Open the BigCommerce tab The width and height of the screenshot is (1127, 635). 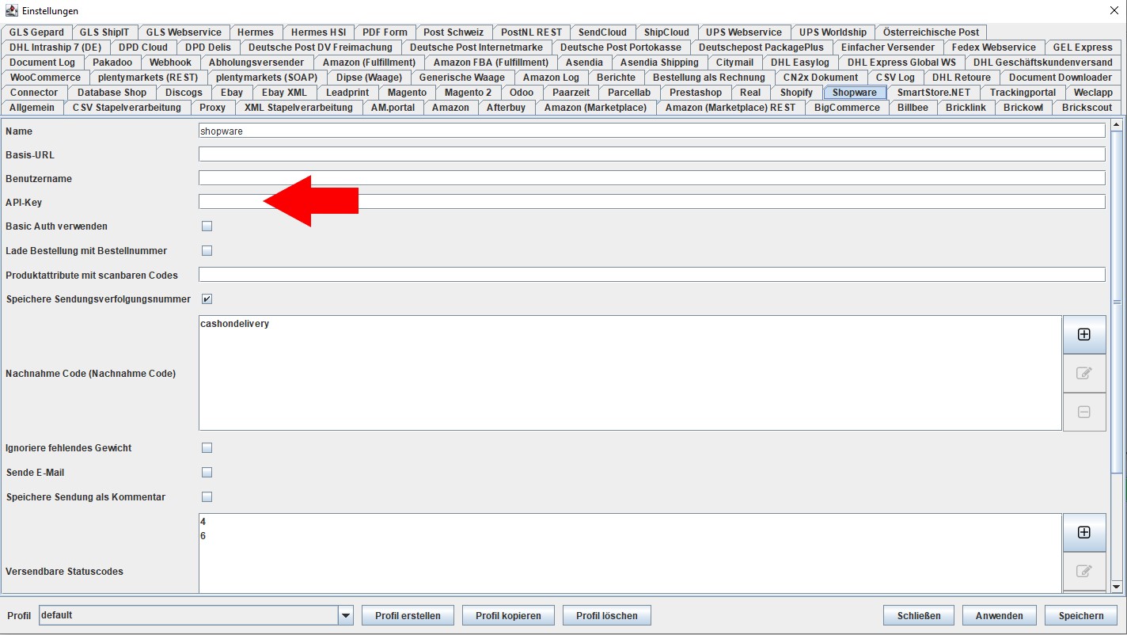coord(847,108)
